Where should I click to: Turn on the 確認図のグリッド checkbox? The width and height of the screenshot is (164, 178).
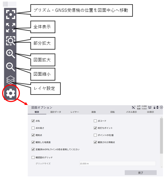click(x=33, y=157)
